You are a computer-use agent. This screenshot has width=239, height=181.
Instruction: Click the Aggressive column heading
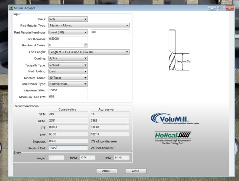click(x=106, y=110)
